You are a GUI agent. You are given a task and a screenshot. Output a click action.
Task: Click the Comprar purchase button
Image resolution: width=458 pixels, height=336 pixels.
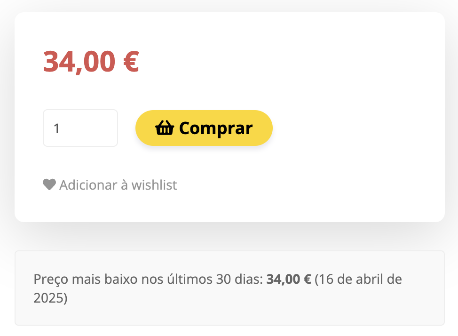coord(204,128)
